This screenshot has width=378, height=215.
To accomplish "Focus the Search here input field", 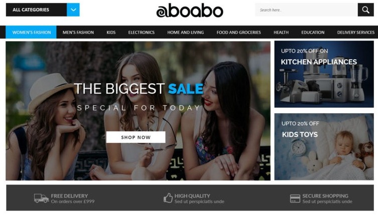I will tap(306, 10).
